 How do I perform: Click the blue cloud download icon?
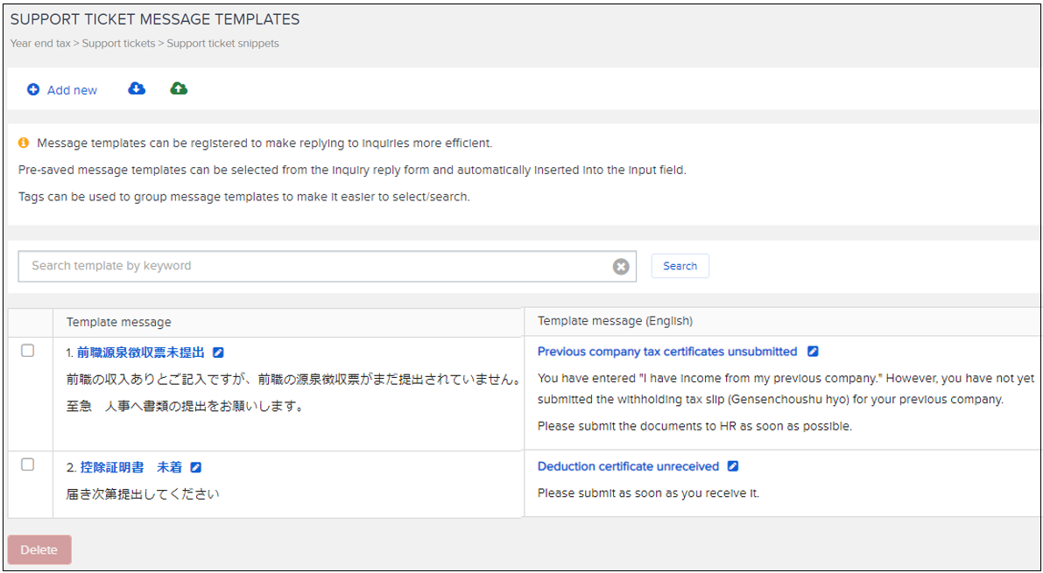click(137, 88)
